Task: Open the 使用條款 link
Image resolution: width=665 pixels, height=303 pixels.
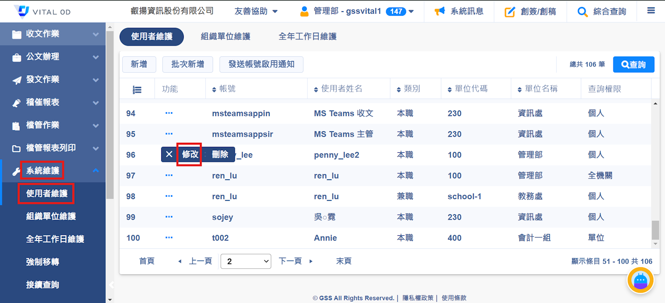Action: 454,298
